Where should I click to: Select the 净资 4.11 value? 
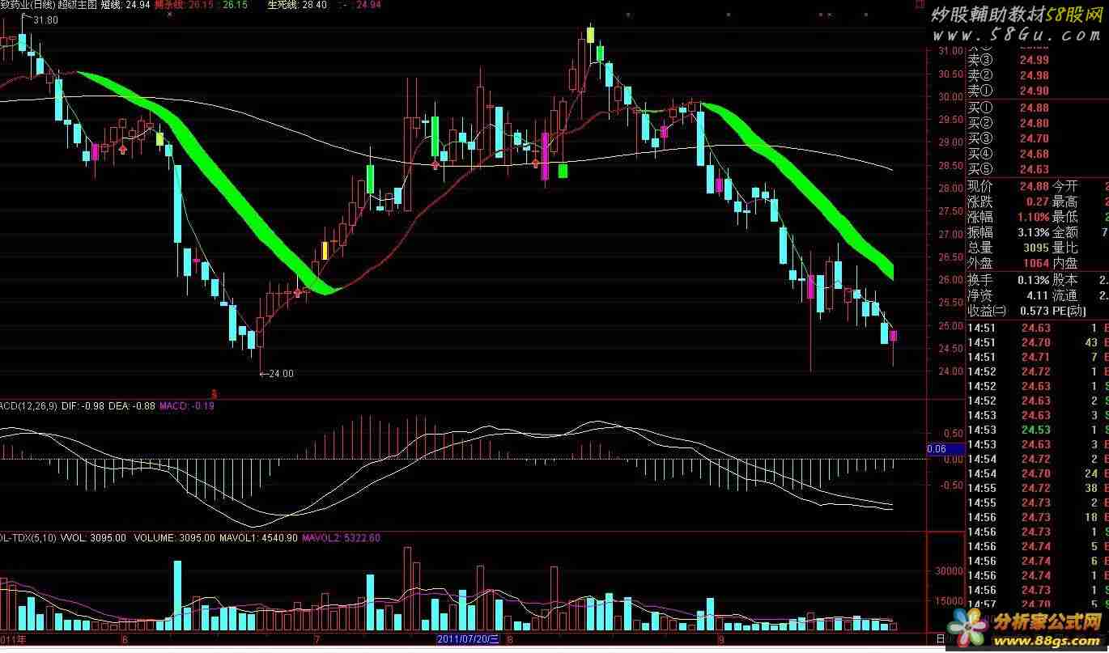click(1037, 295)
